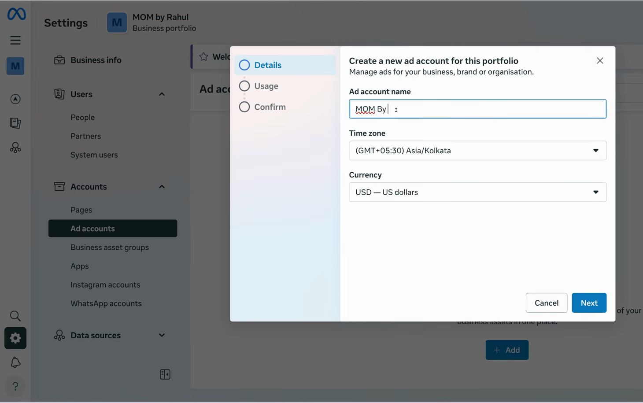Viewport: 643px width, 403px height.
Task: Select the Details step
Action: 285,65
